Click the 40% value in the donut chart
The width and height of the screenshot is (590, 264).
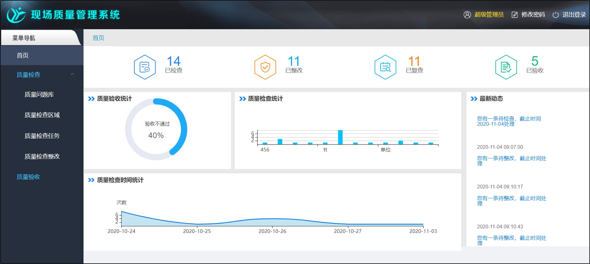coord(156,136)
